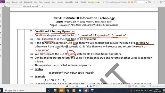Image resolution: width=165 pixels, height=93 pixels.
Task: Click the find user icon beside heart
Action: coord(132,2)
